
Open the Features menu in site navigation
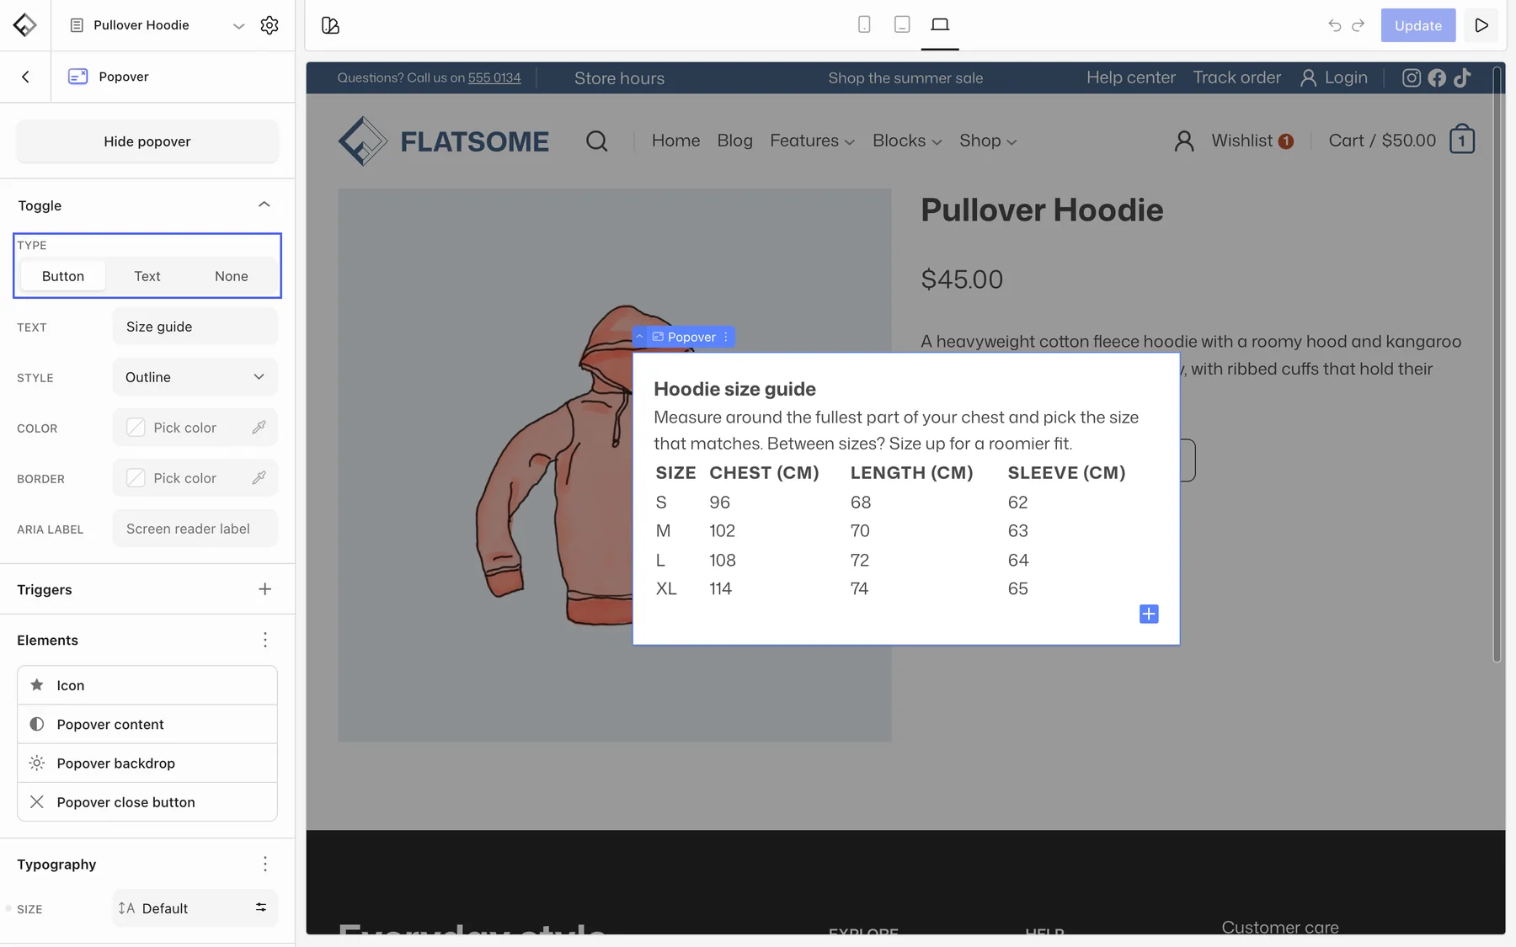point(812,141)
